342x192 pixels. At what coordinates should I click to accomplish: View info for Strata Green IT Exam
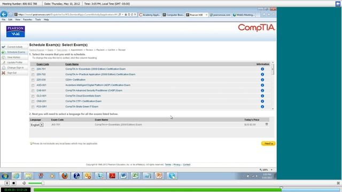[262, 107]
